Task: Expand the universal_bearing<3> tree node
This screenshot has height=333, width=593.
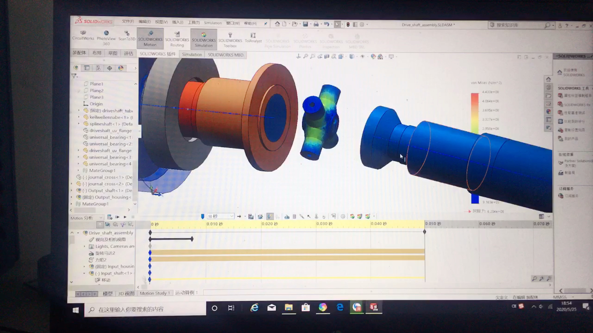Action: (79, 157)
